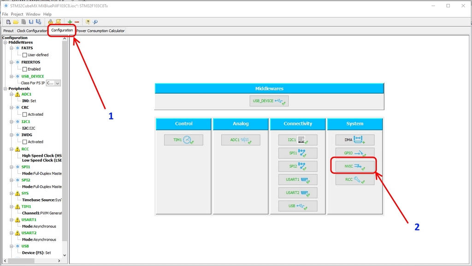Select the TIM1 item in peripherals tree

(26, 207)
